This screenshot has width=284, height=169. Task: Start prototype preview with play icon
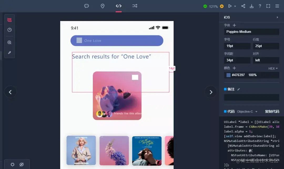[x=230, y=6]
